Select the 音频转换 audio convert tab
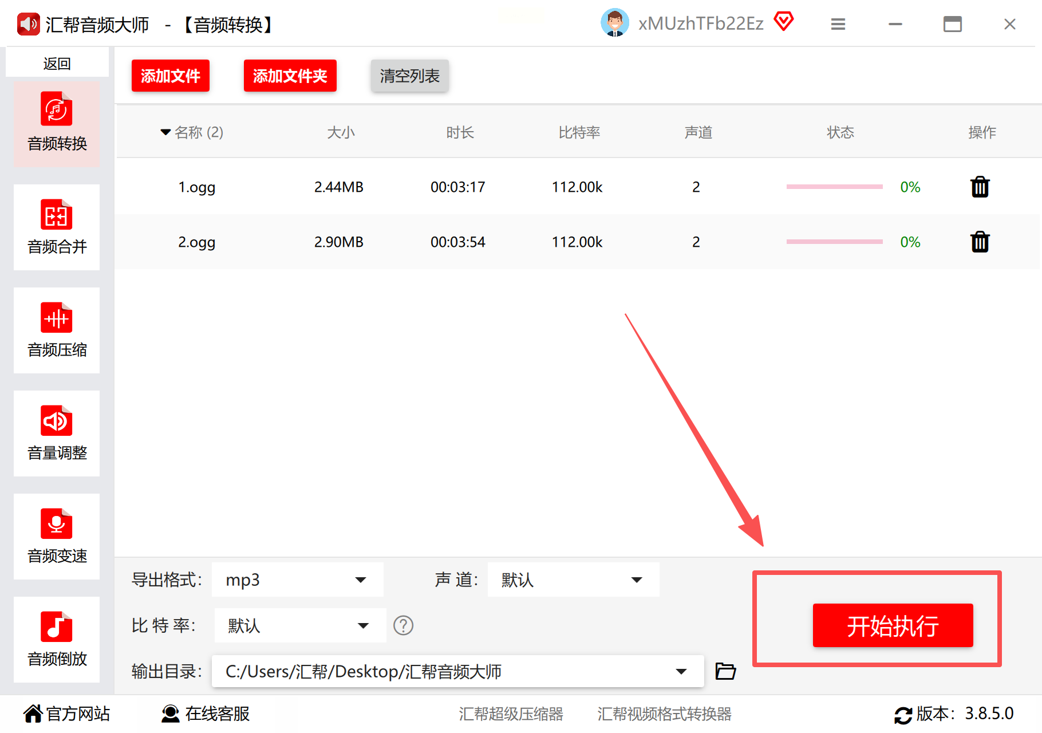Viewport: 1042px width, 733px height. 57,124
